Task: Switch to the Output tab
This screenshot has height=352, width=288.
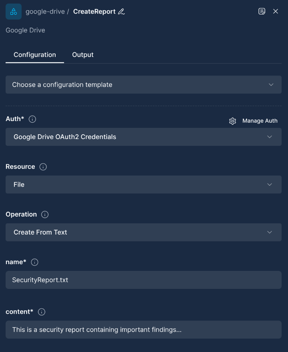Action: pos(83,55)
